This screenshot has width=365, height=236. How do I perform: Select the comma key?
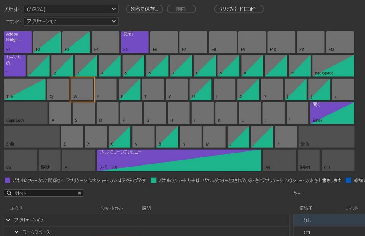click(238, 136)
